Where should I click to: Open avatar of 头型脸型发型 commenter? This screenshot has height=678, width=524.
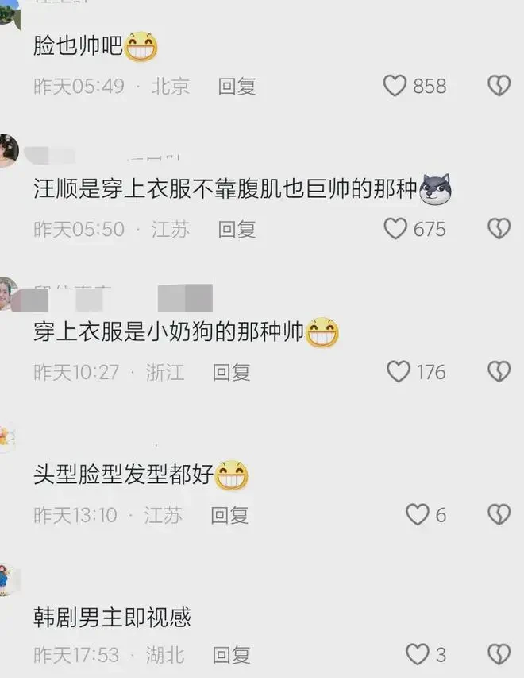coord(7,438)
